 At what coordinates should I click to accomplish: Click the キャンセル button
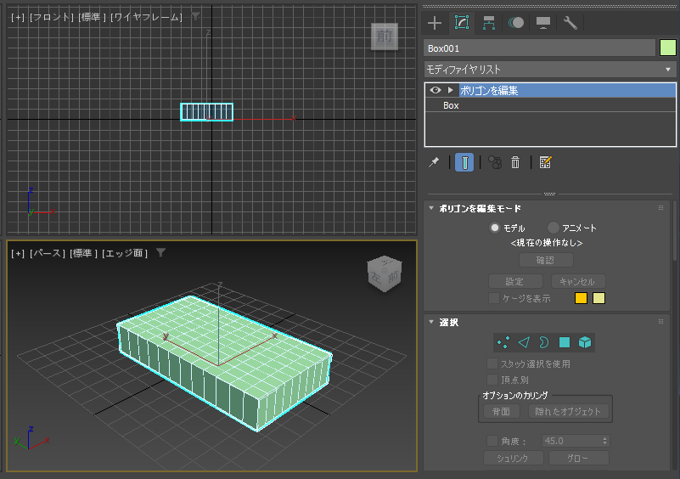(x=577, y=282)
